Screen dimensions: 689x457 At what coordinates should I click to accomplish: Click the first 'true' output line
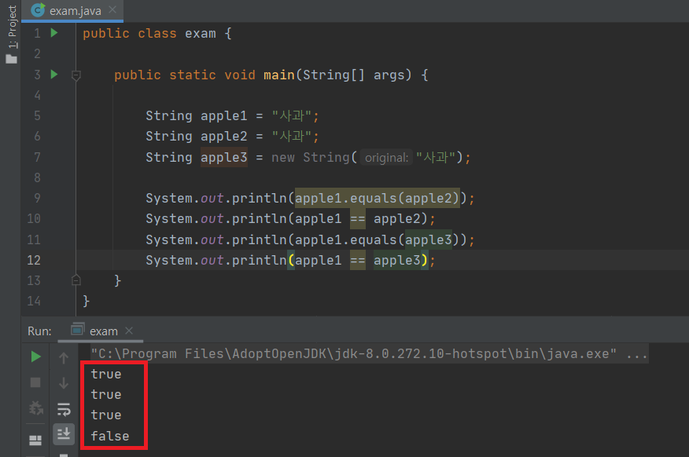106,374
